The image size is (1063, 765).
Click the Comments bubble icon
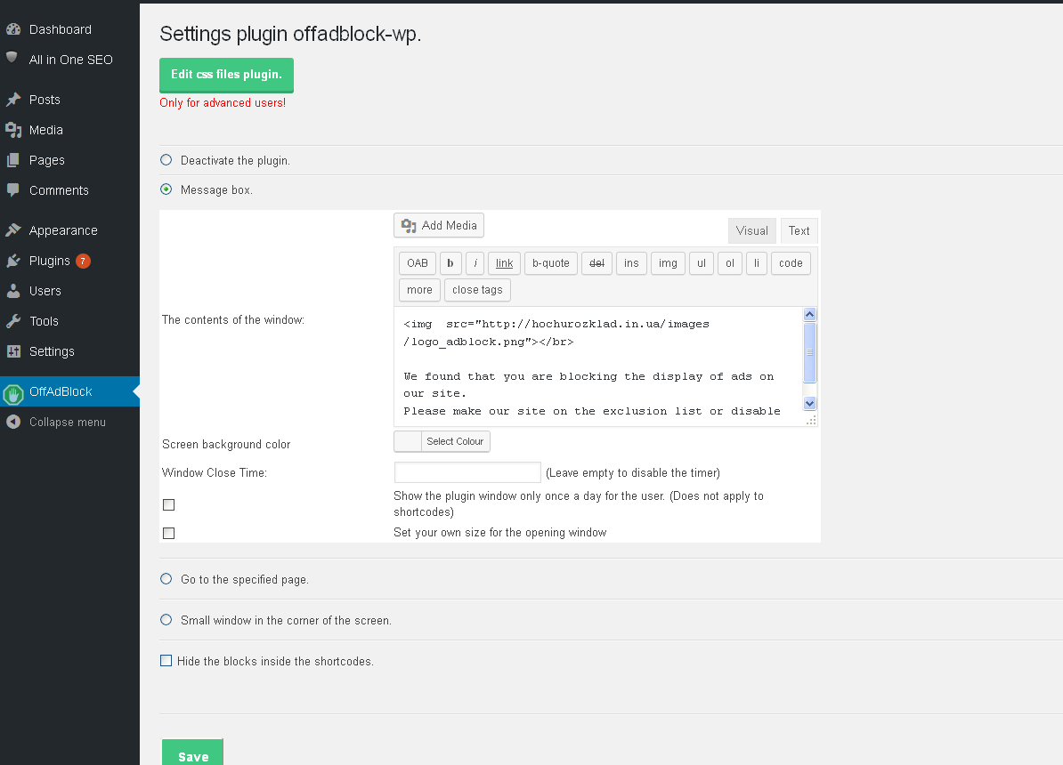[x=12, y=190]
